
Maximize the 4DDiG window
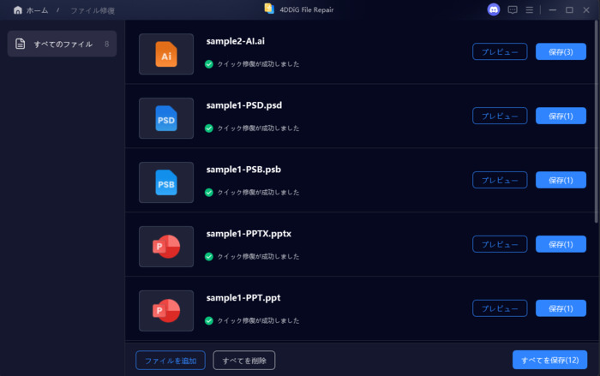click(569, 10)
